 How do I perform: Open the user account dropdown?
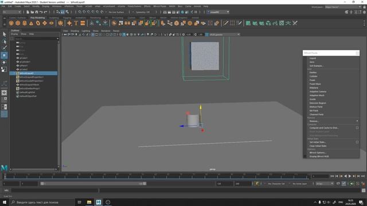click(218, 12)
